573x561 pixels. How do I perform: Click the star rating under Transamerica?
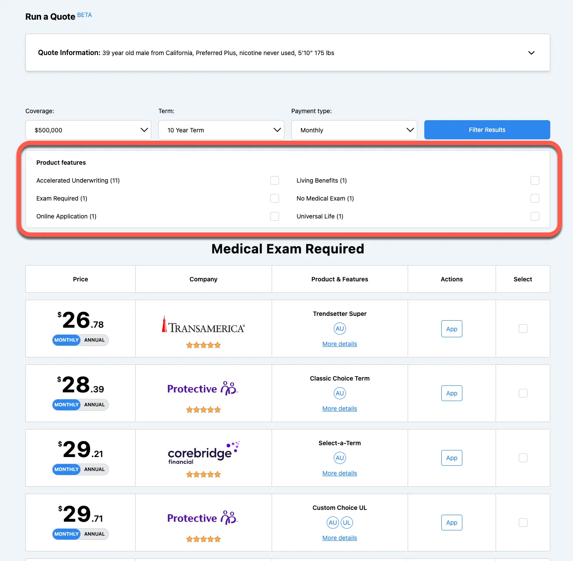tap(203, 345)
